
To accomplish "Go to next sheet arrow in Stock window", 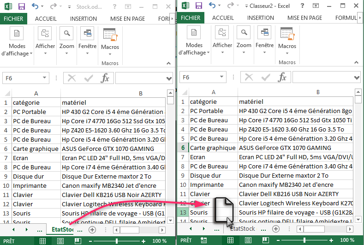I will [26, 230].
